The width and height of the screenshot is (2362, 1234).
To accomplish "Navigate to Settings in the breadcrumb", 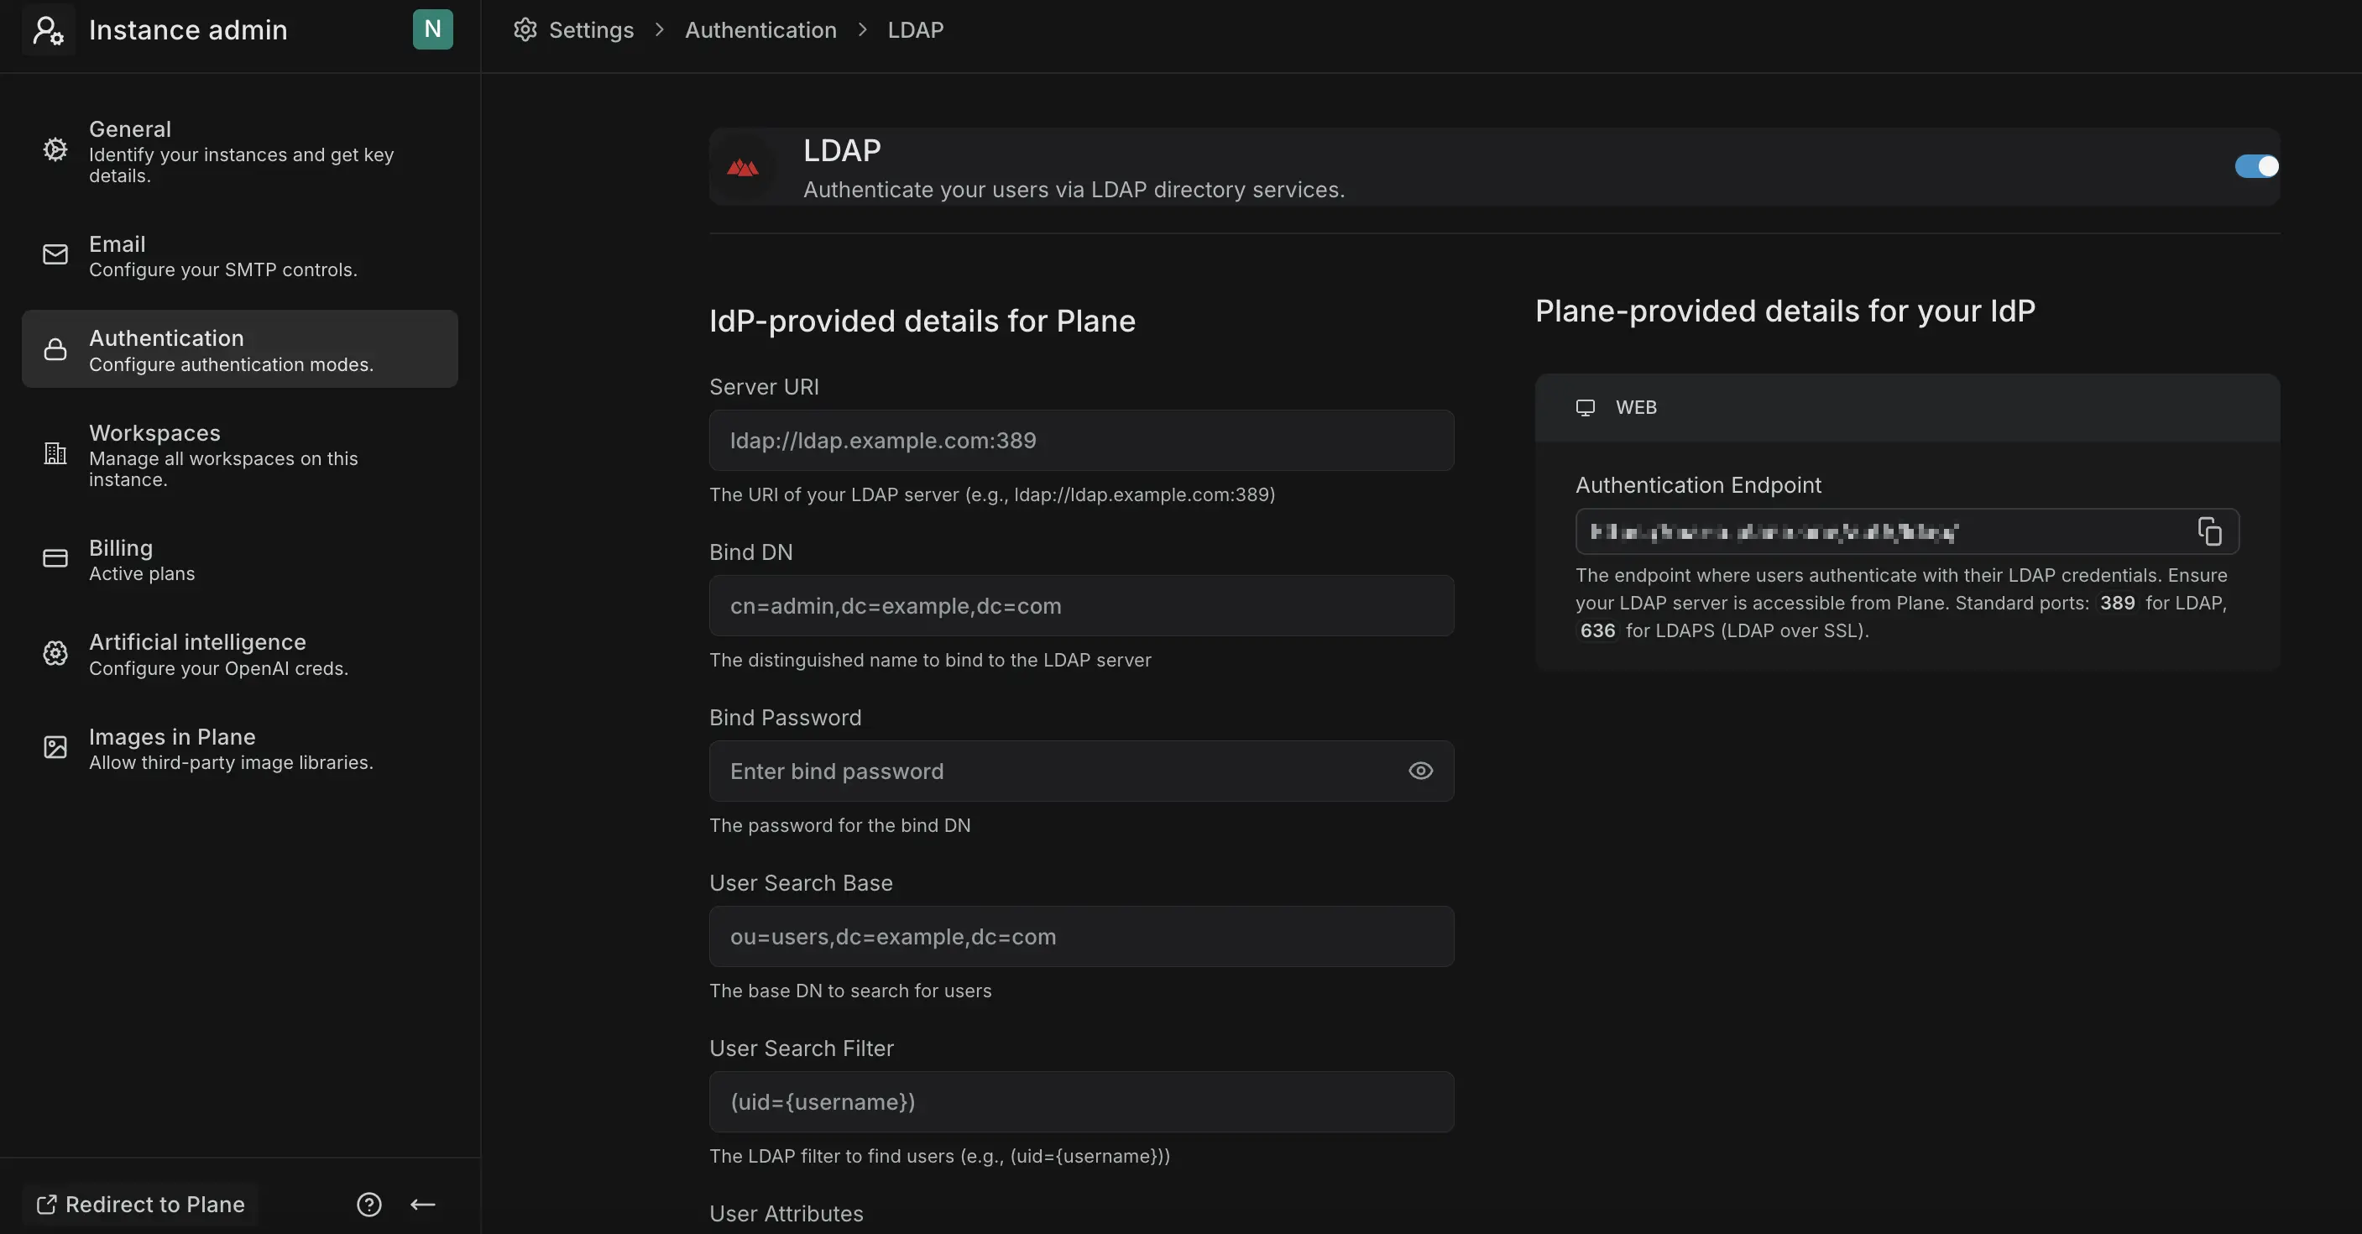I will 589,29.
